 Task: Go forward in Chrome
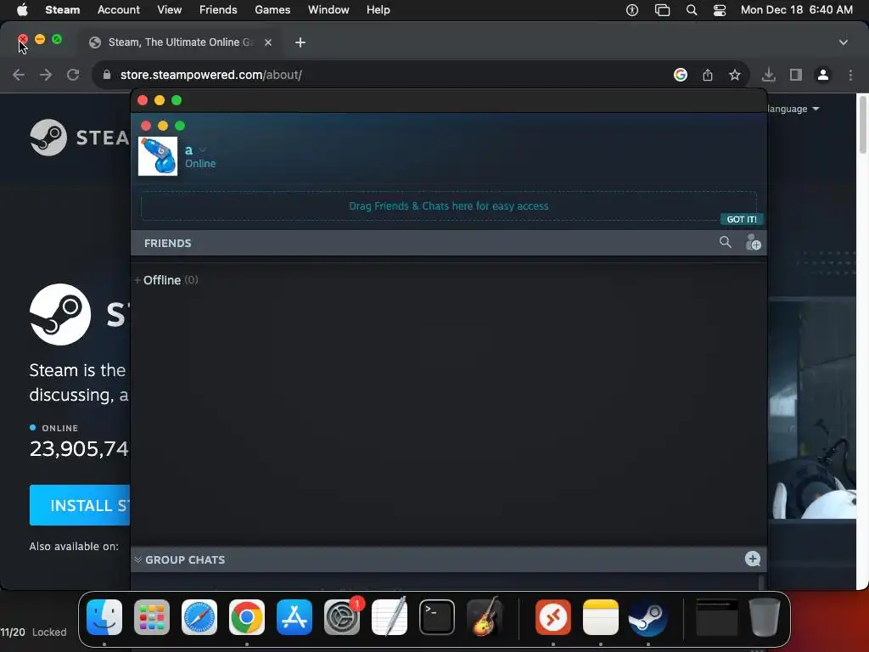click(46, 75)
